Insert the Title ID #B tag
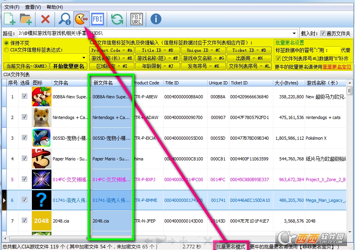This screenshot has height=250, width=355. 157,50
